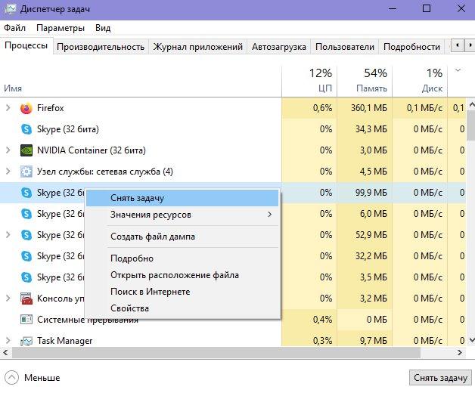Expand the Skype group with 52,9 МБ
Image resolution: width=475 pixels, height=396 pixels.
coord(8,234)
